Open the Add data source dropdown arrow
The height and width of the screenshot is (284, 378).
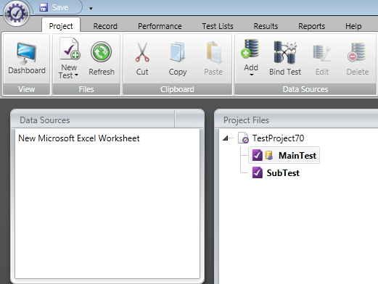coord(251,75)
